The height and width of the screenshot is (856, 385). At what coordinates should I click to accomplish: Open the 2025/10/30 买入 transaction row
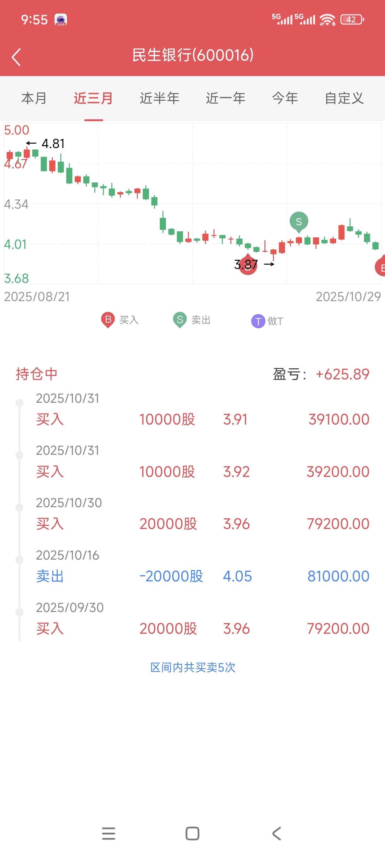pos(193,515)
